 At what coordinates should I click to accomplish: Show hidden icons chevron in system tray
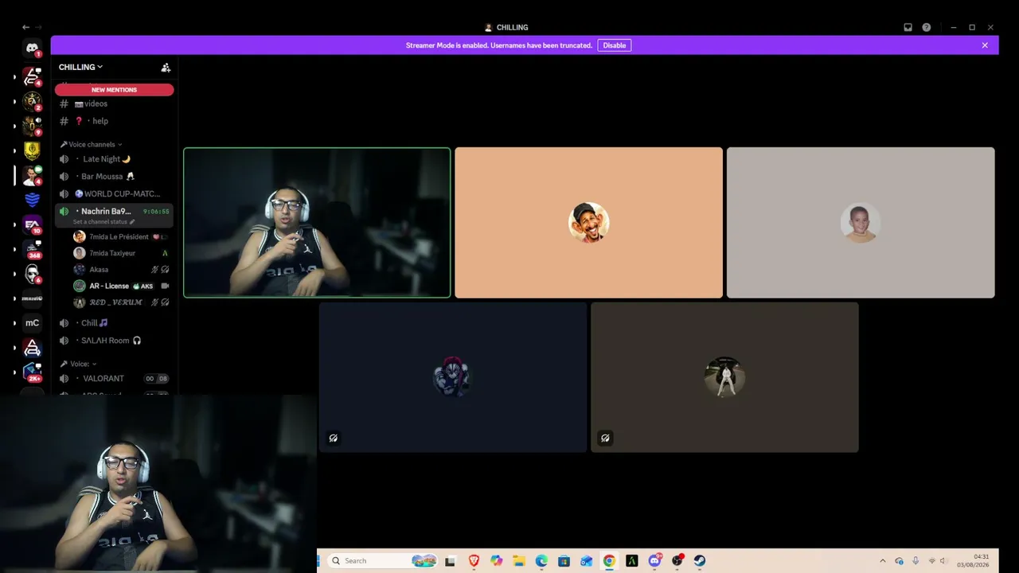[882, 560]
